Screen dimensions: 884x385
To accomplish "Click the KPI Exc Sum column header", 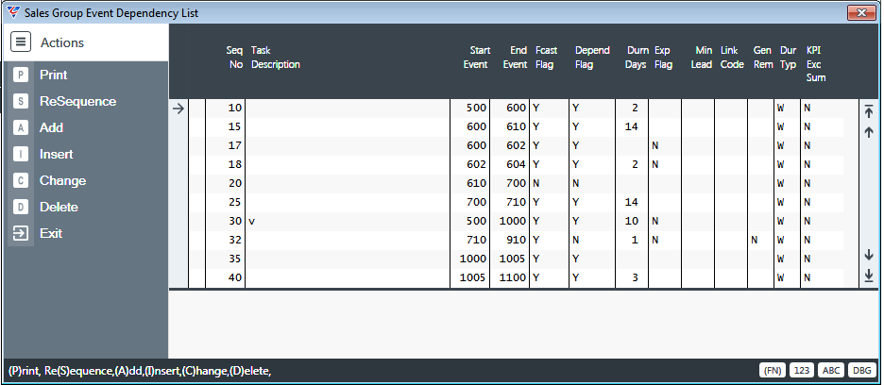I will (816, 64).
